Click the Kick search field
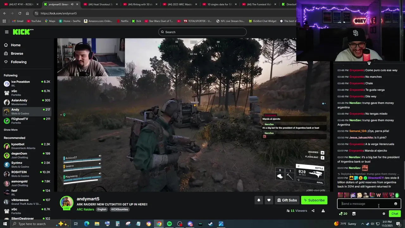Viewport: 405px width, 228px height. click(202, 32)
